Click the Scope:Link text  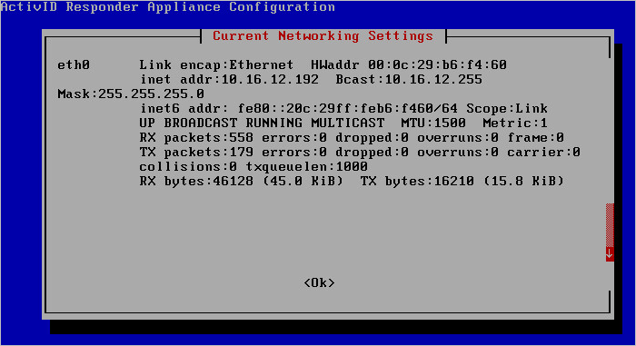click(507, 109)
